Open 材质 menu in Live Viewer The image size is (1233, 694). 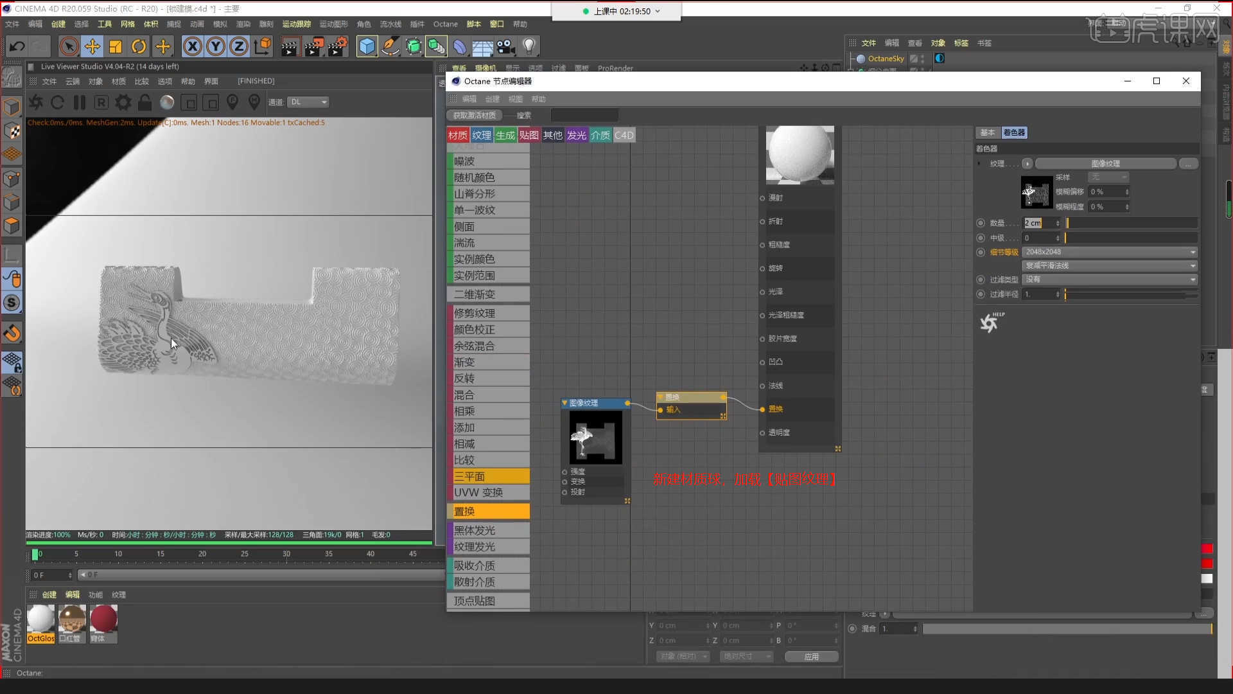point(119,82)
